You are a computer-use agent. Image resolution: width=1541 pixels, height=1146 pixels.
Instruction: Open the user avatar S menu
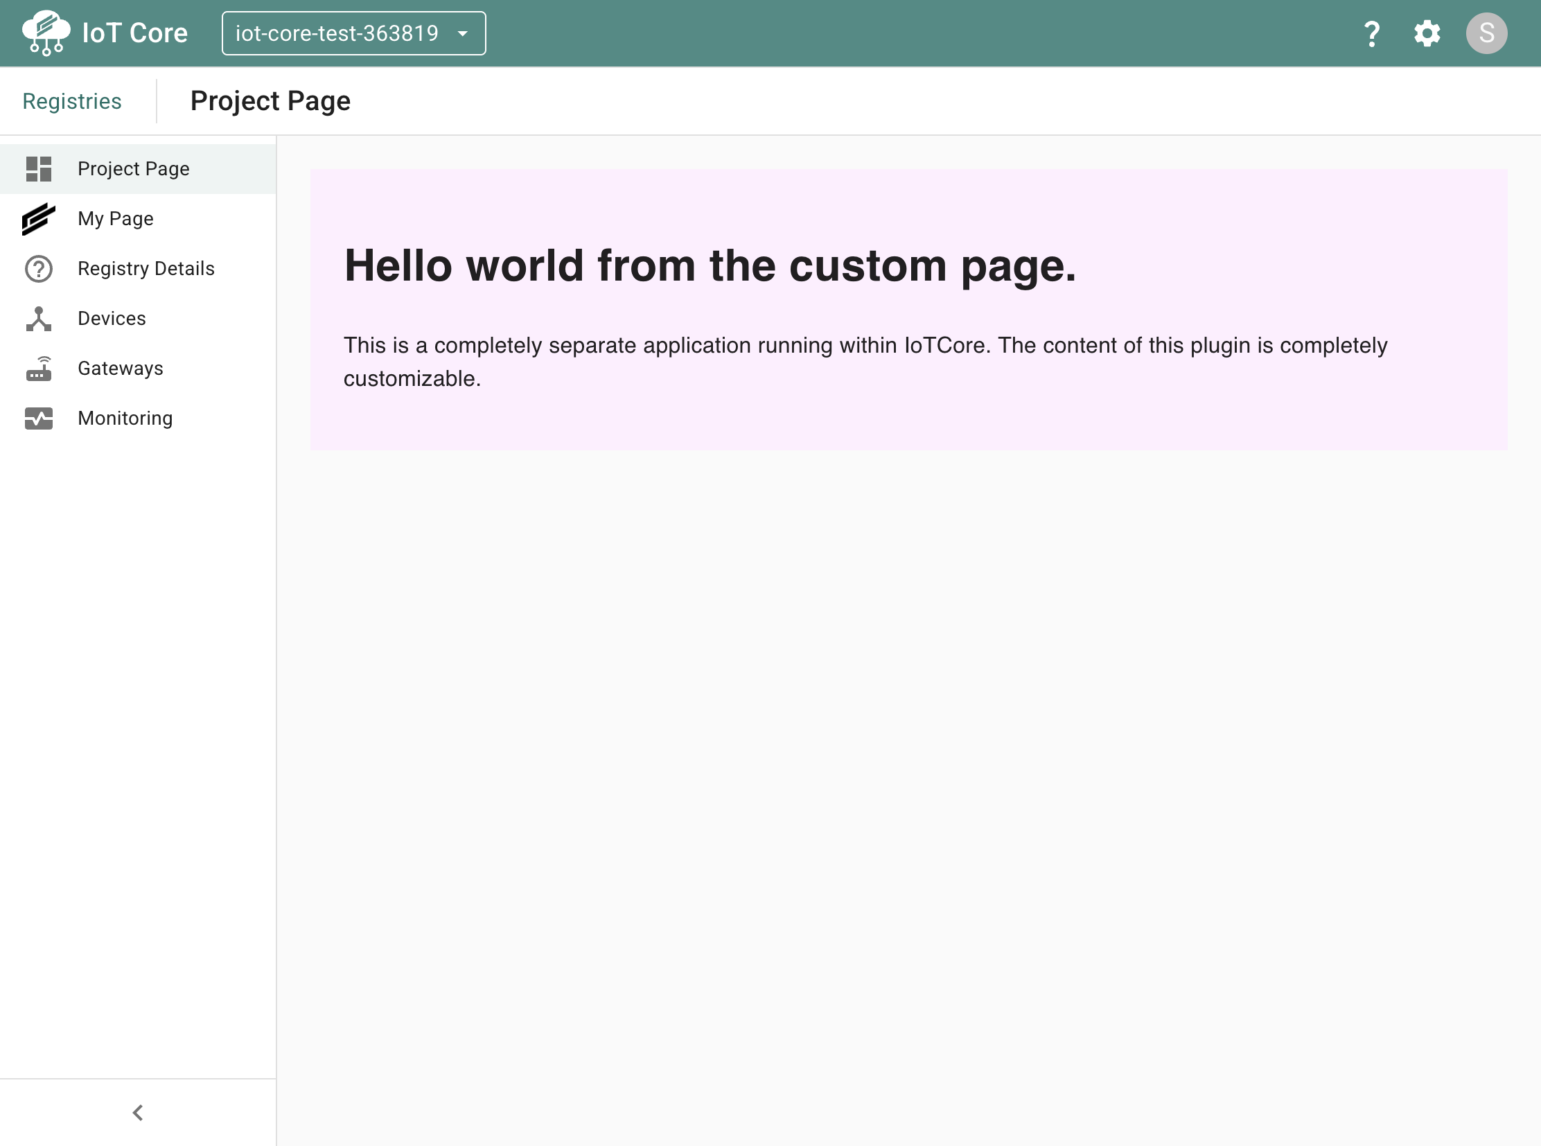tap(1486, 33)
